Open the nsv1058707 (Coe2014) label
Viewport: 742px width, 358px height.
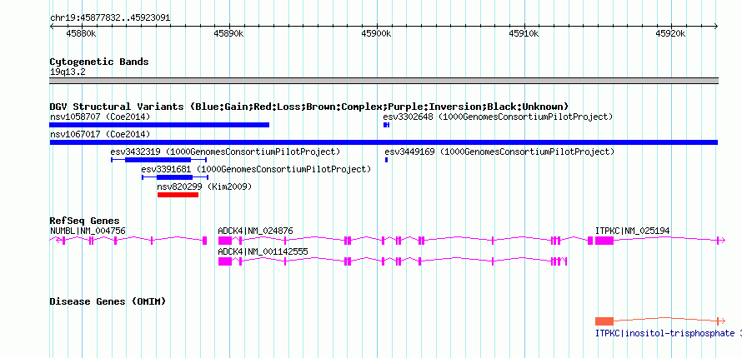coord(100,117)
